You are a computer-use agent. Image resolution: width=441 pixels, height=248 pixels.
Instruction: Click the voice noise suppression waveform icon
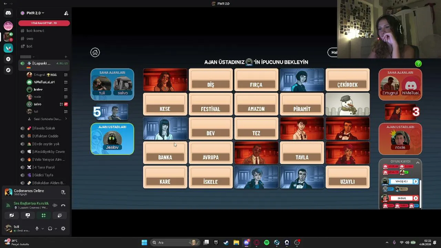tap(55, 205)
